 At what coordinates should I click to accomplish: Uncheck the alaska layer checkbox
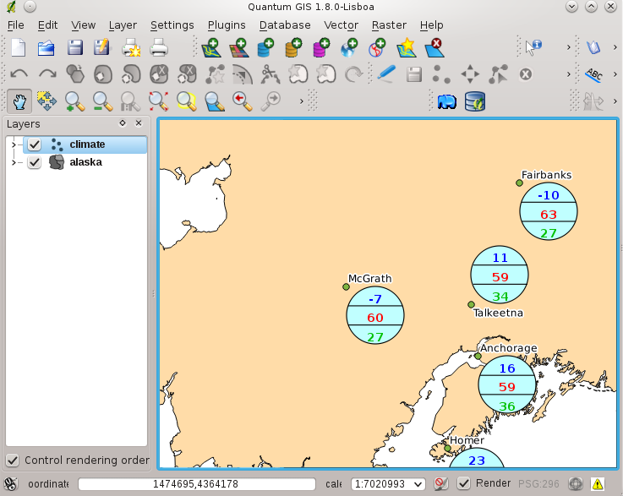35,162
